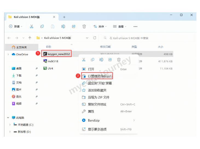This screenshot has height=149, width=200.
Task: Open the New (新建) dropdown
Action: pos(16,26)
